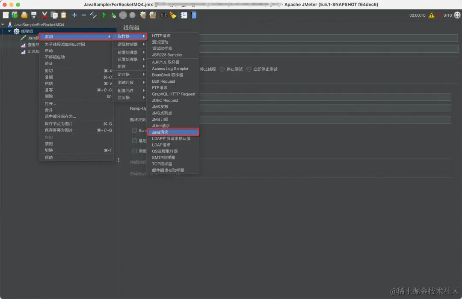Toggle the 延迟 checkbox
The width and height of the screenshot is (462, 299).
click(134, 141)
